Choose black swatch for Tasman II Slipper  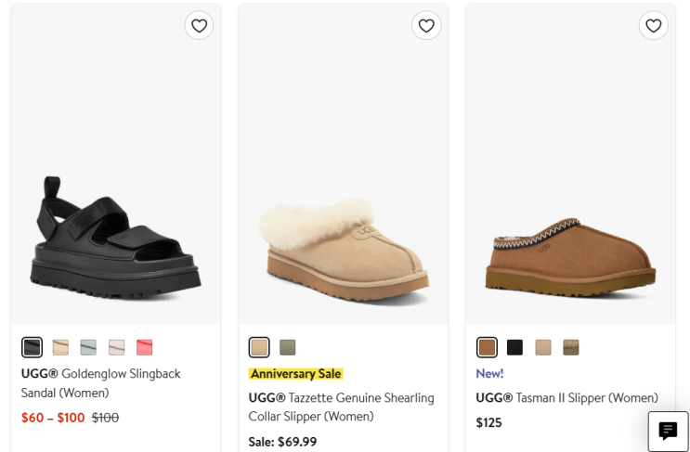pyautogui.click(x=514, y=347)
